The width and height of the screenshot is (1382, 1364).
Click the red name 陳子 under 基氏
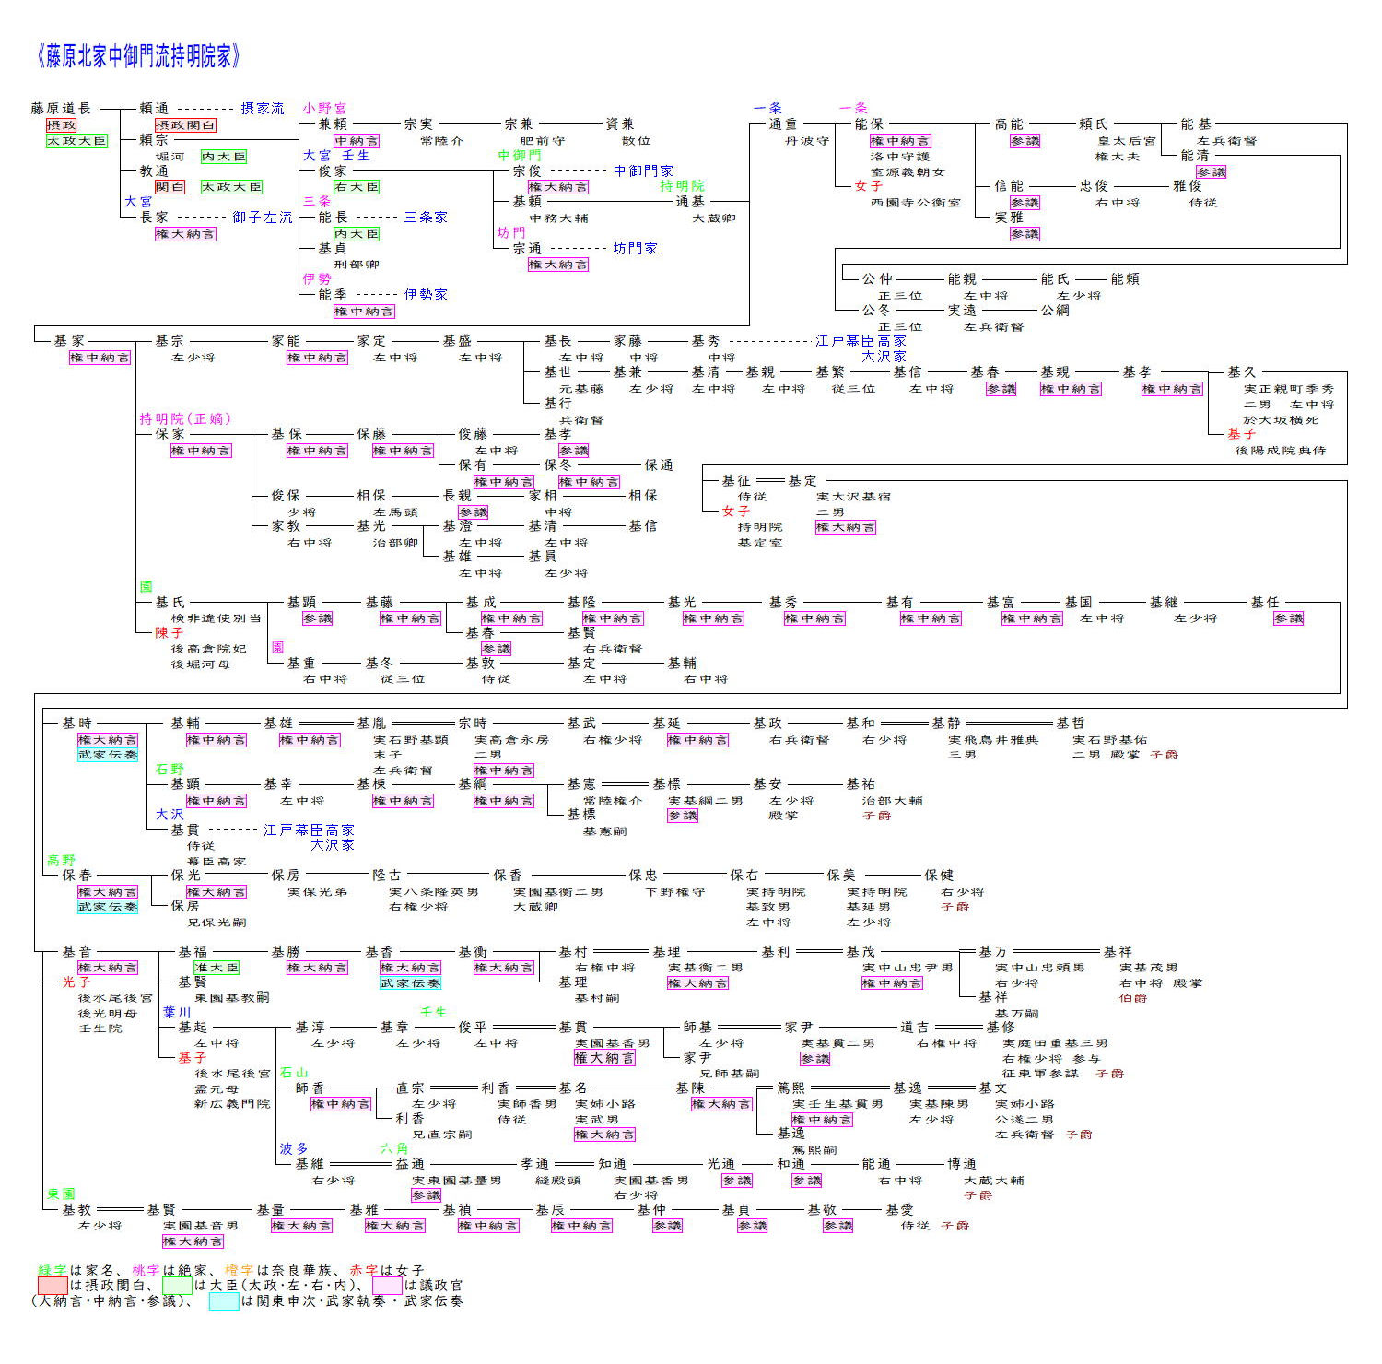pos(170,633)
